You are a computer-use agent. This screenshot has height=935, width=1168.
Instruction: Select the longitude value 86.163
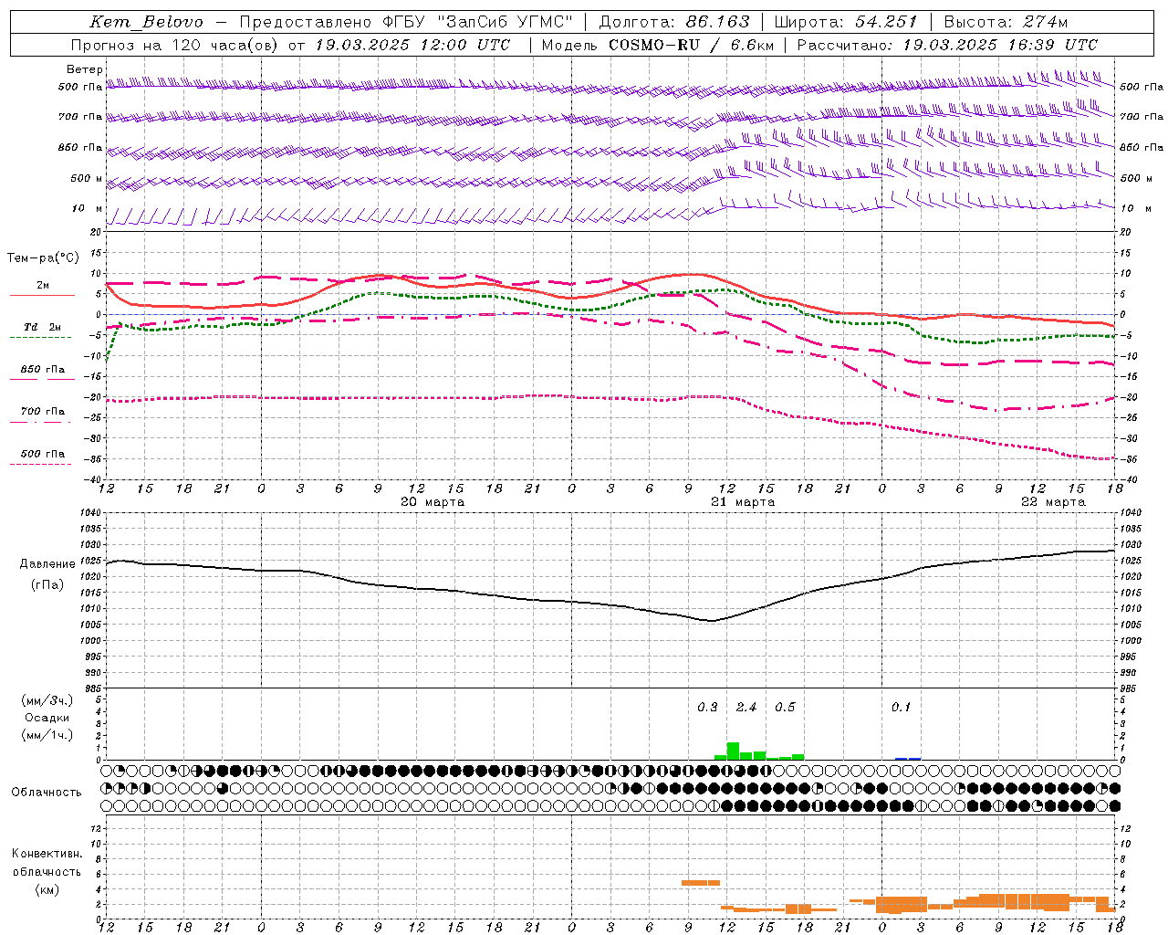tap(718, 22)
